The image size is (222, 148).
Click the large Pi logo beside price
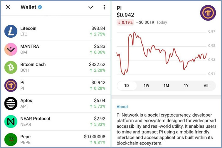(208, 13)
